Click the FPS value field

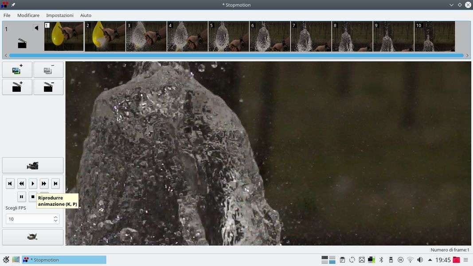point(29,219)
